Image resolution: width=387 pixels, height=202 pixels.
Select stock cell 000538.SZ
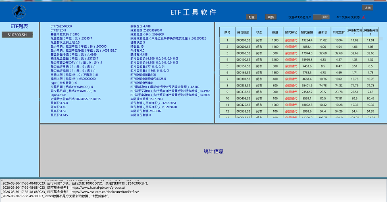click(243, 112)
